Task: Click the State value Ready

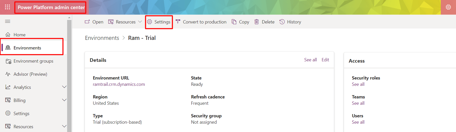Action: (197, 84)
